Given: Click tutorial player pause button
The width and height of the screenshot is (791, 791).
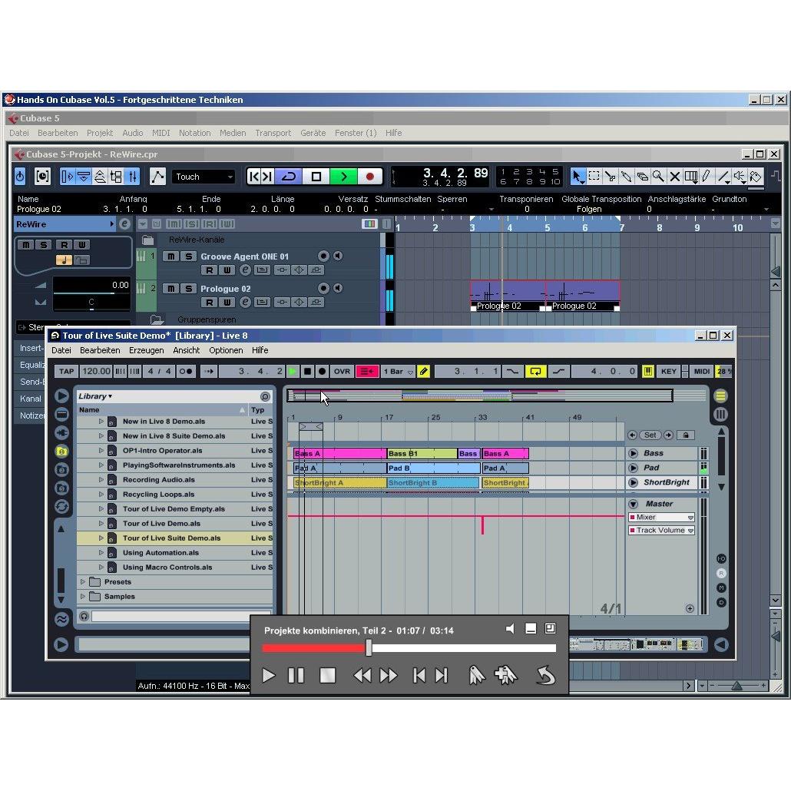Looking at the screenshot, I should [x=296, y=675].
